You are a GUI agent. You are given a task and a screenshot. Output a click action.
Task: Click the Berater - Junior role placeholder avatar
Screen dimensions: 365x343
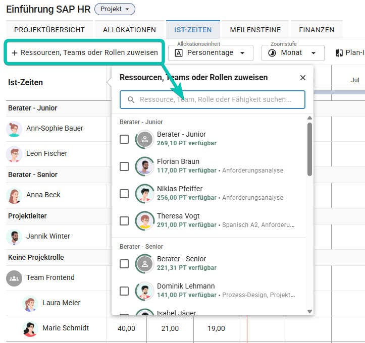pos(144,139)
